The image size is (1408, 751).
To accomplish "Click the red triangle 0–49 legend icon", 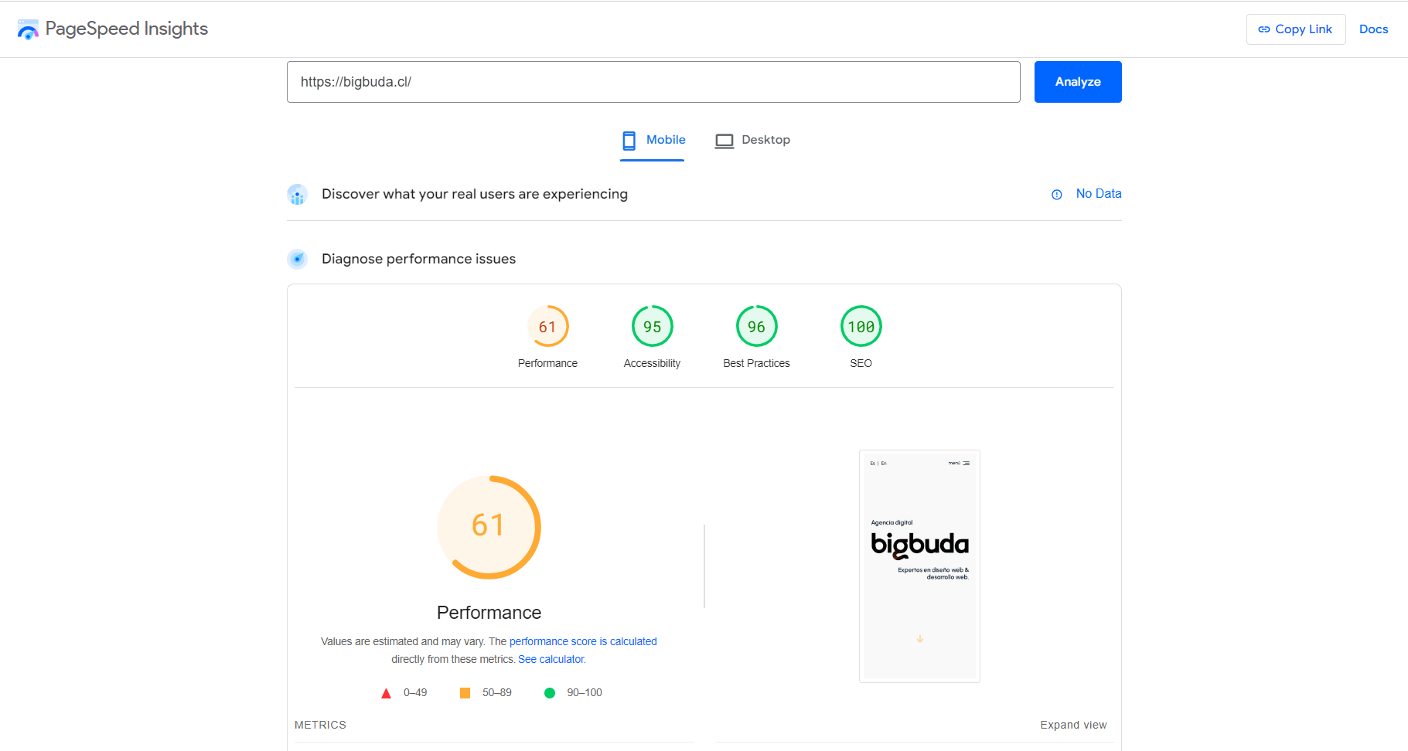I will pyautogui.click(x=387, y=693).
